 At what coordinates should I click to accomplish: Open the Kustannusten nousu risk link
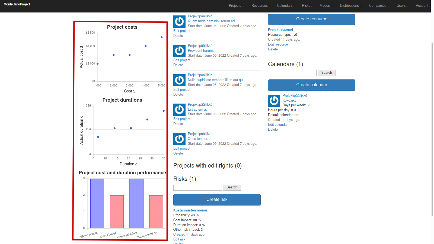point(190,210)
